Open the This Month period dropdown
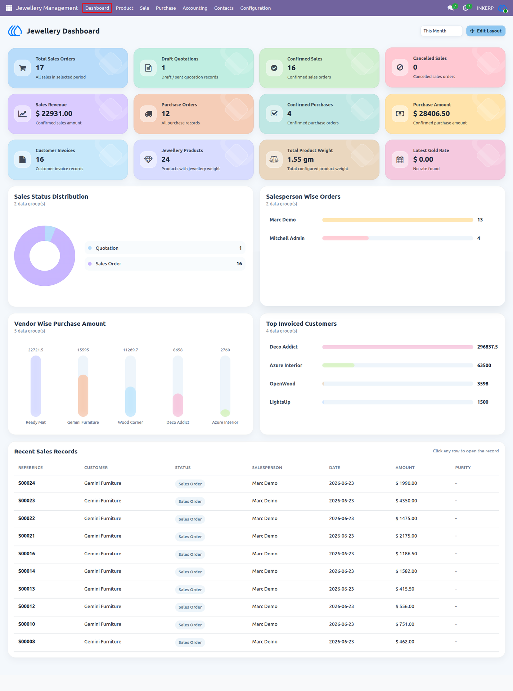 tap(441, 31)
